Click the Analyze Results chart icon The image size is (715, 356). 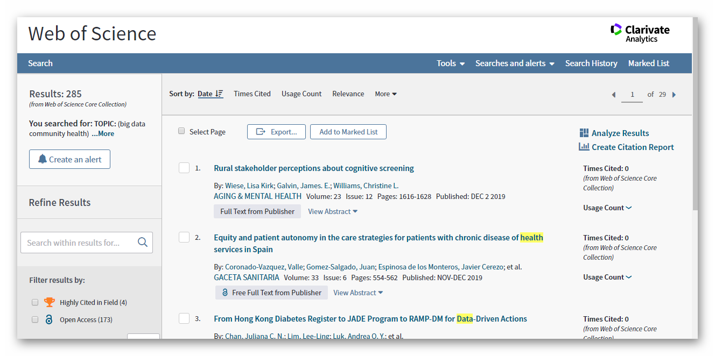[x=584, y=133]
